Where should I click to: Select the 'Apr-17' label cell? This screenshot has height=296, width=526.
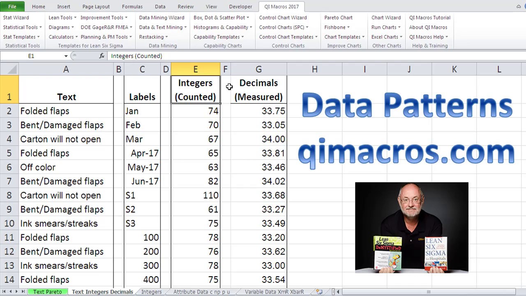pos(142,153)
